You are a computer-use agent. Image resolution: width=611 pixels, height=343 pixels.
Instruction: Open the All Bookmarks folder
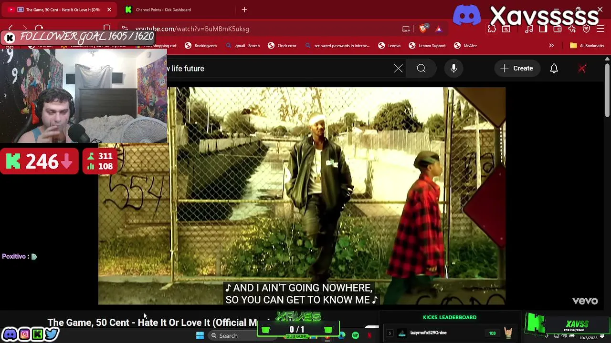pos(587,46)
